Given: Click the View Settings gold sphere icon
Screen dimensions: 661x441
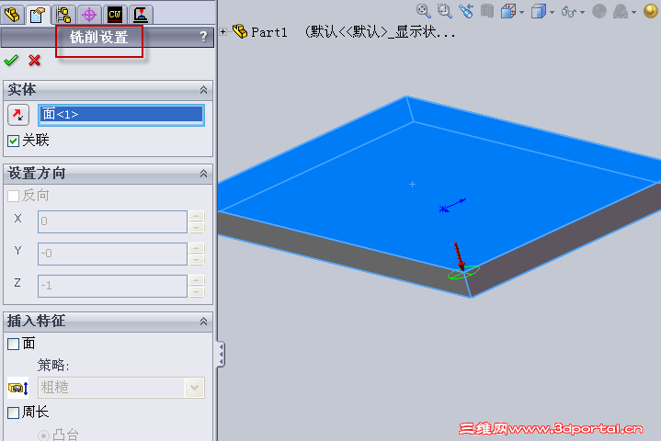Looking at the screenshot, I should (x=651, y=11).
